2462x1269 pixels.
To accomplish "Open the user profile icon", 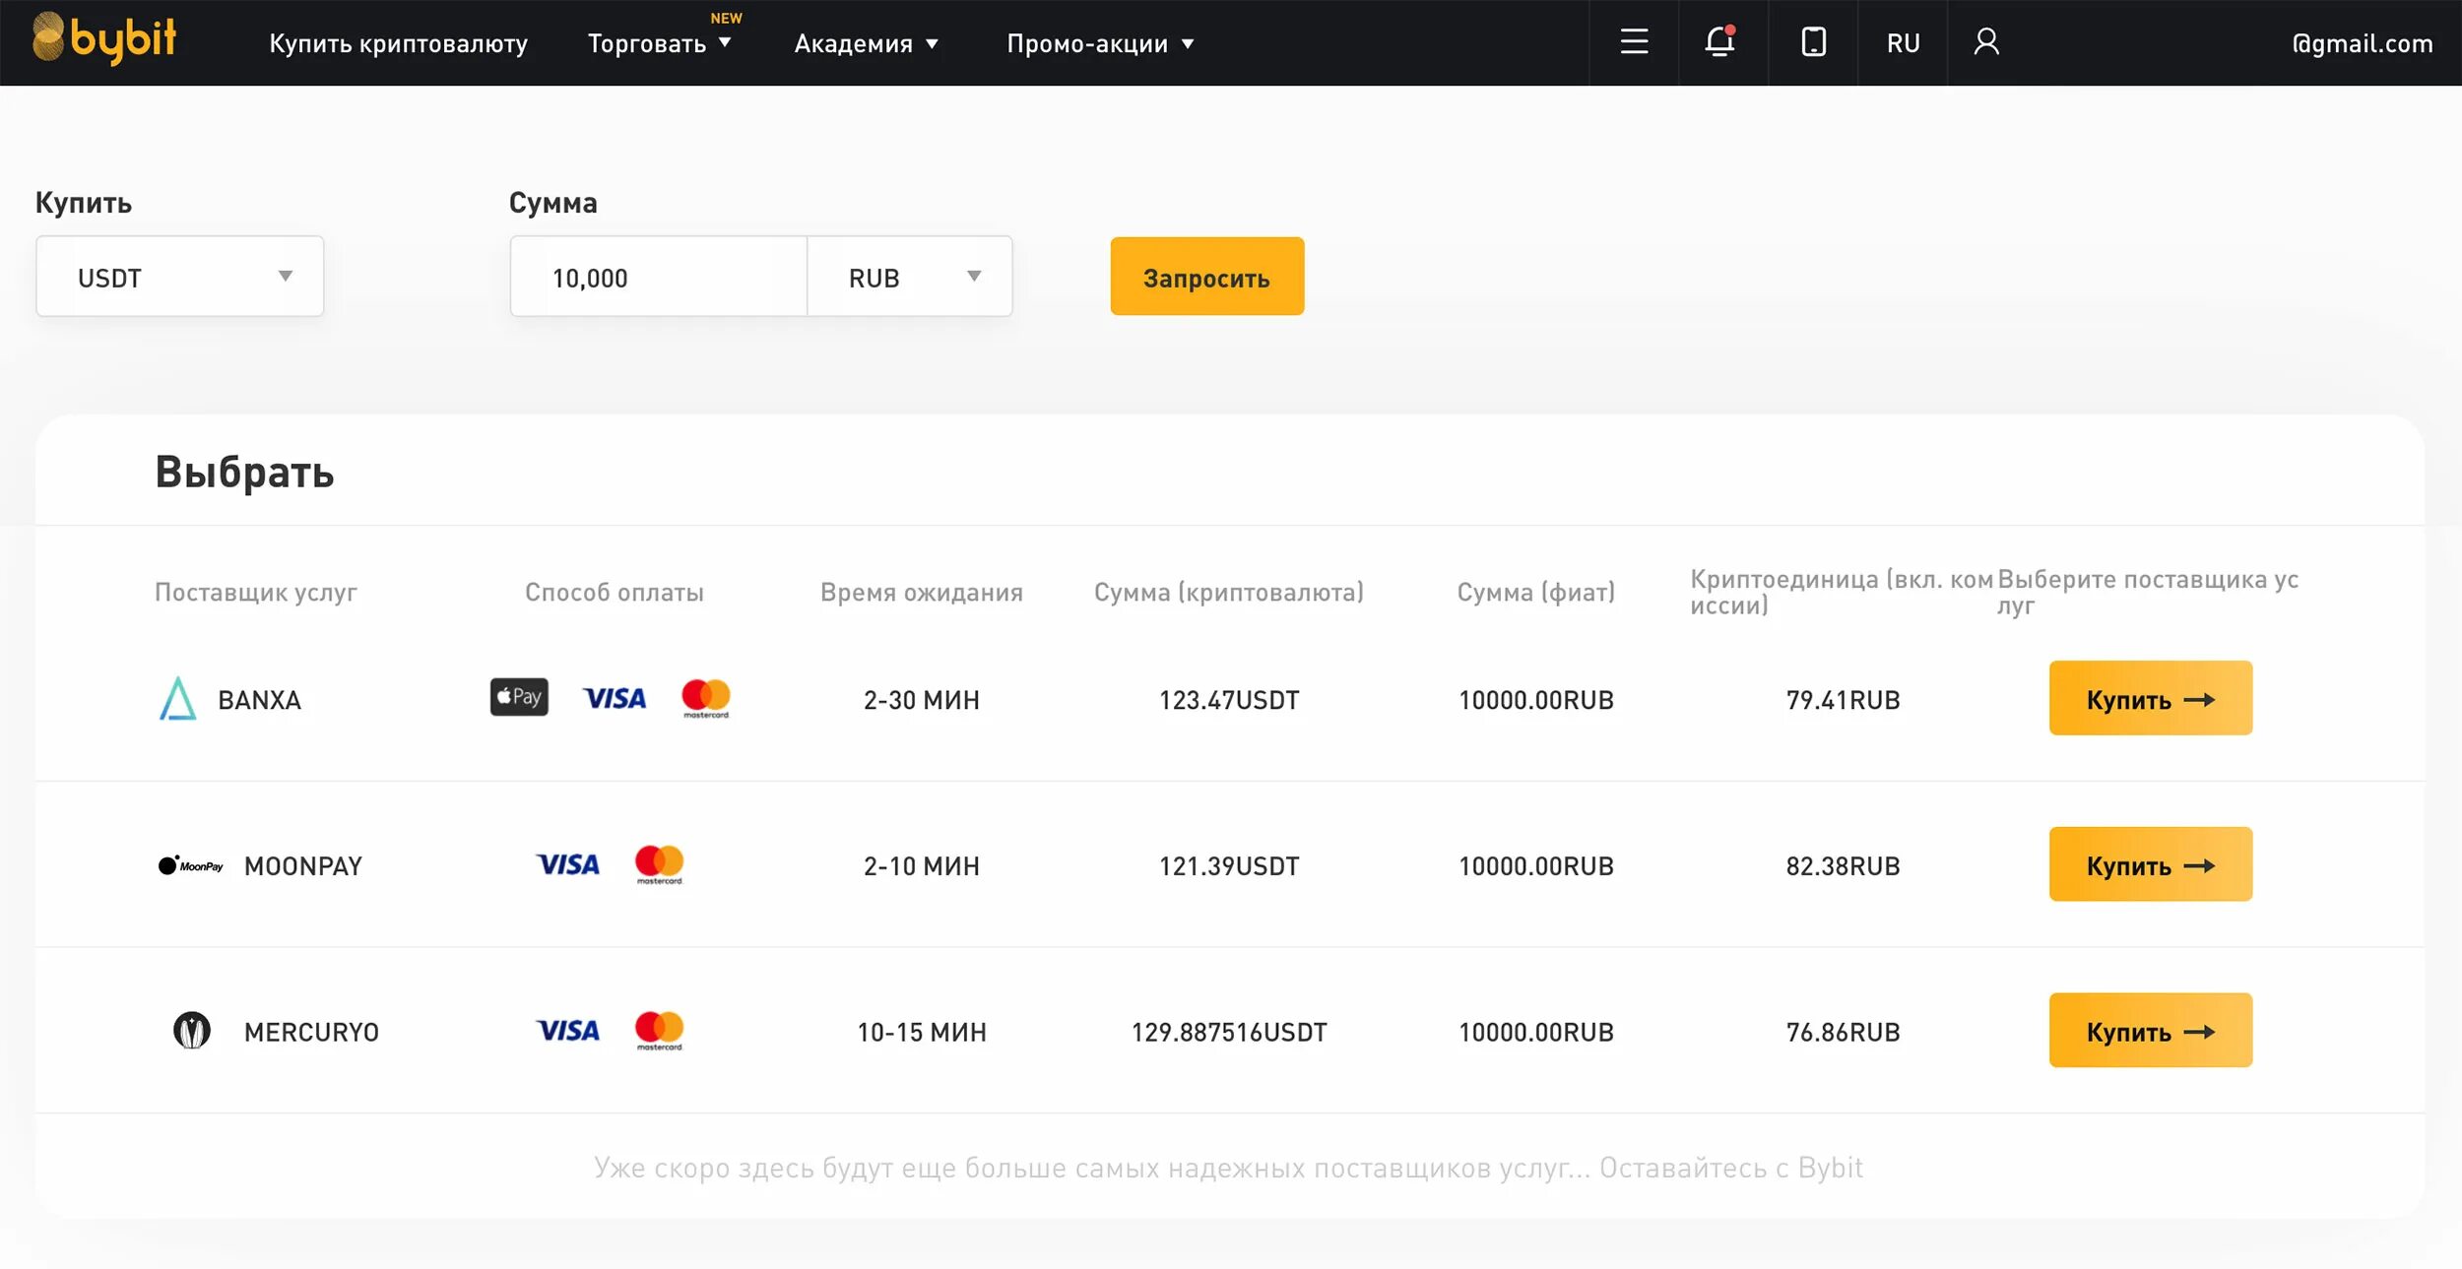I will [1986, 41].
